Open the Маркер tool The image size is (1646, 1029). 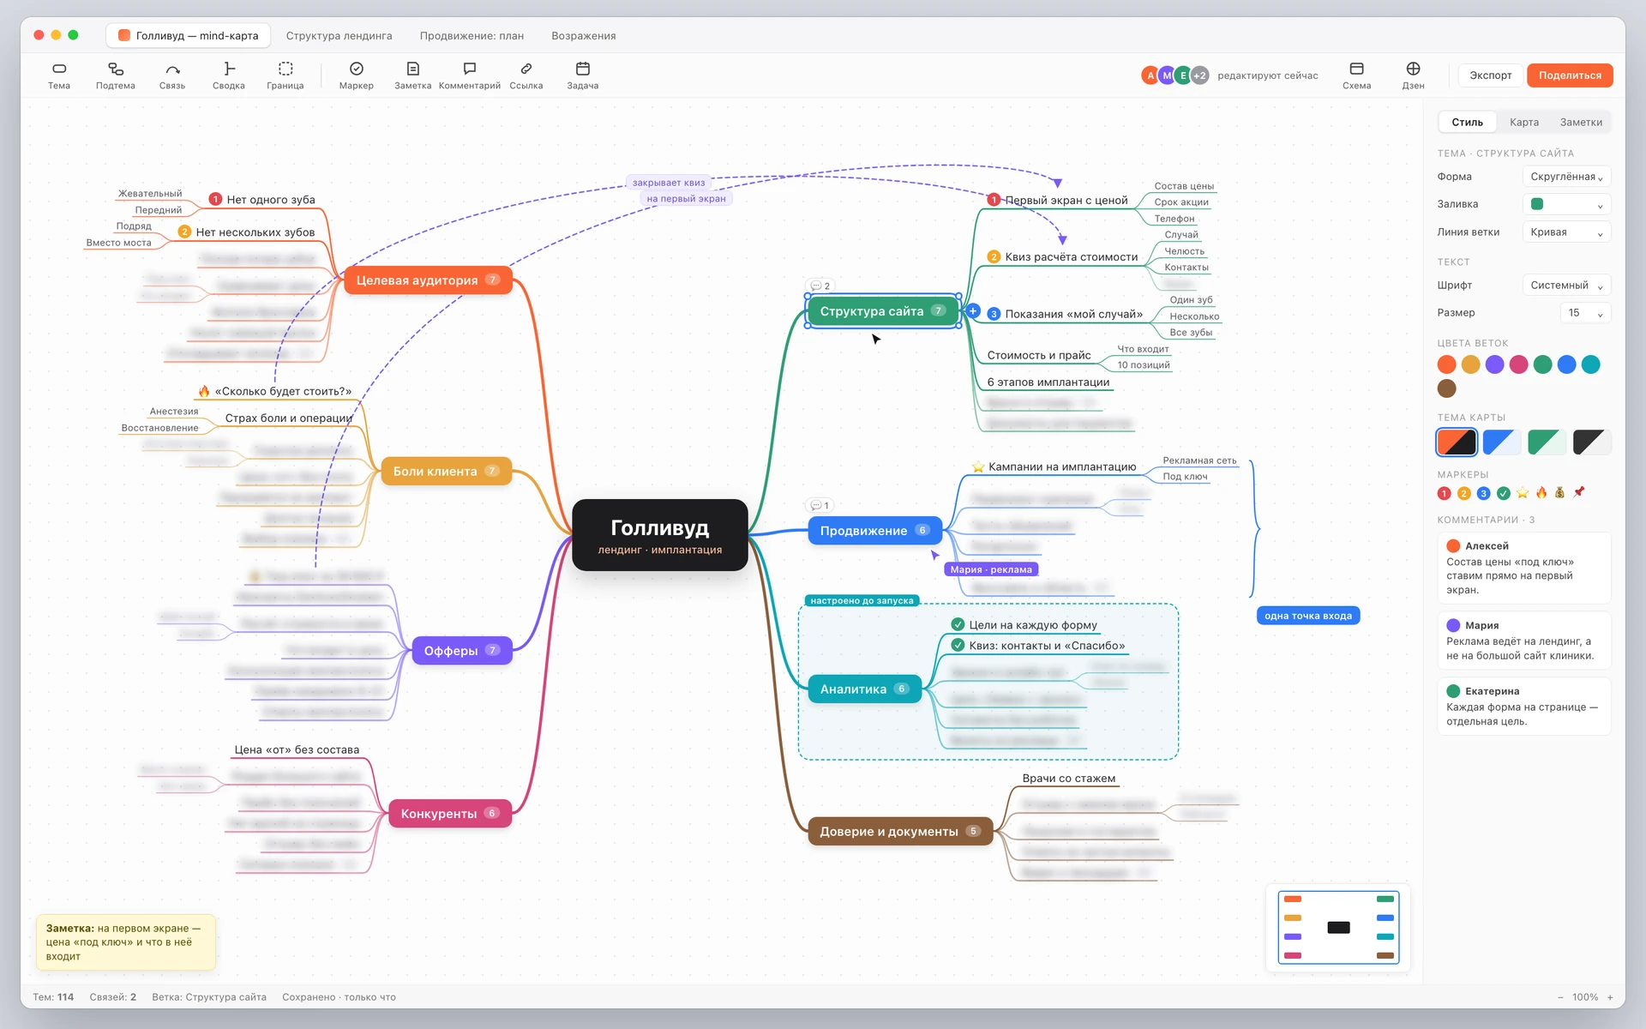[357, 75]
